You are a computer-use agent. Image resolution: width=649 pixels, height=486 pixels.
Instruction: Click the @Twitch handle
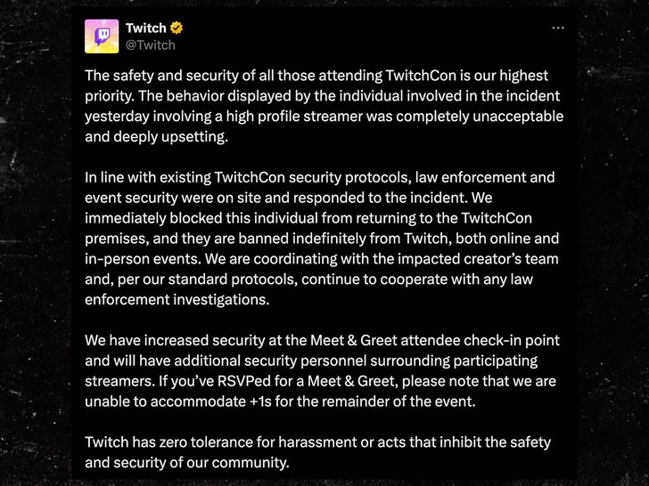click(150, 45)
